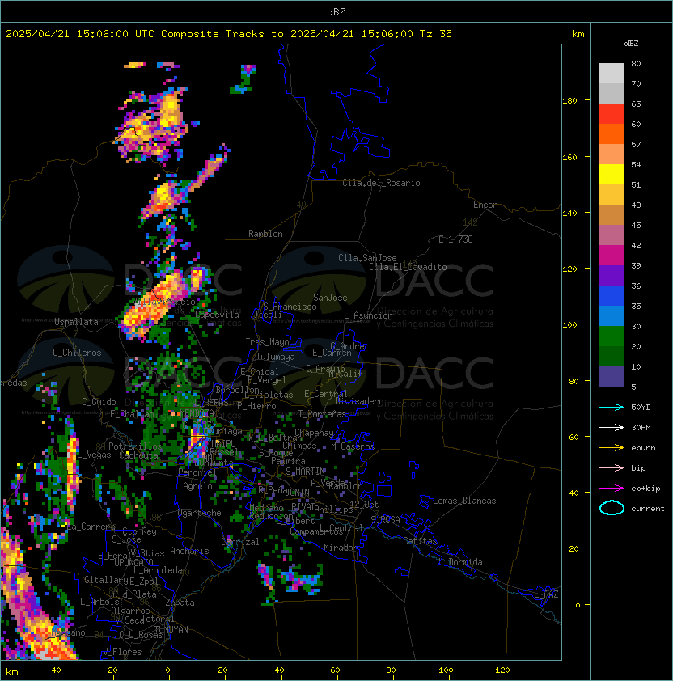Select the light gray 80–70 dBZ swatch

point(612,73)
